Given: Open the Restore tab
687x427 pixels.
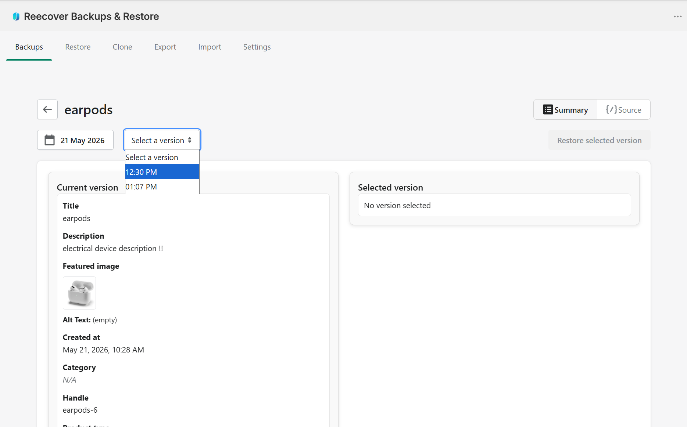Looking at the screenshot, I should [x=78, y=47].
